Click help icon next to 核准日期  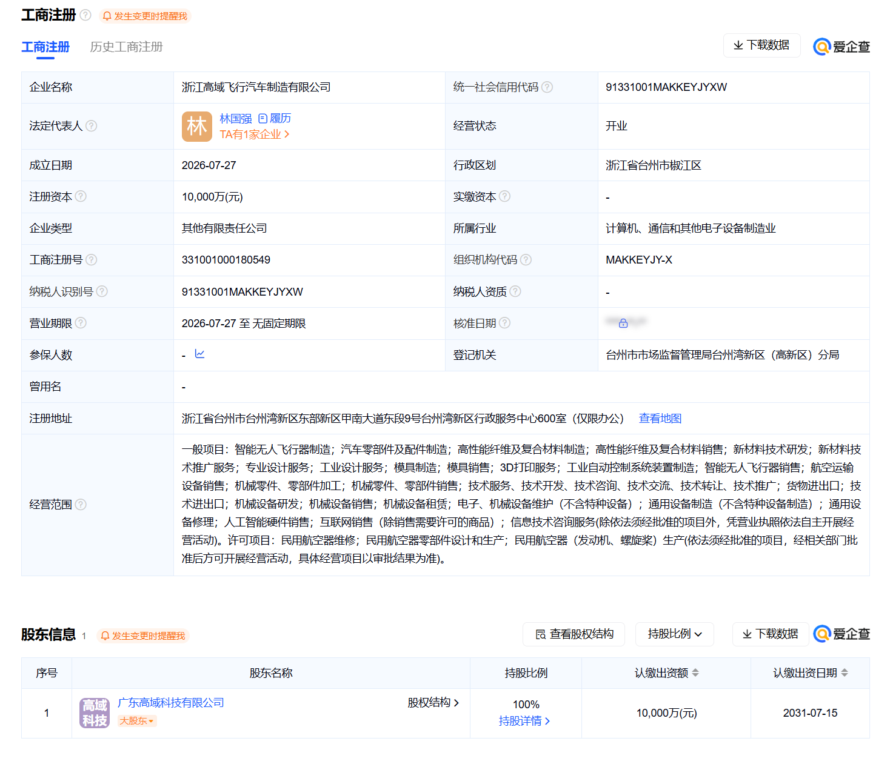pyautogui.click(x=504, y=323)
